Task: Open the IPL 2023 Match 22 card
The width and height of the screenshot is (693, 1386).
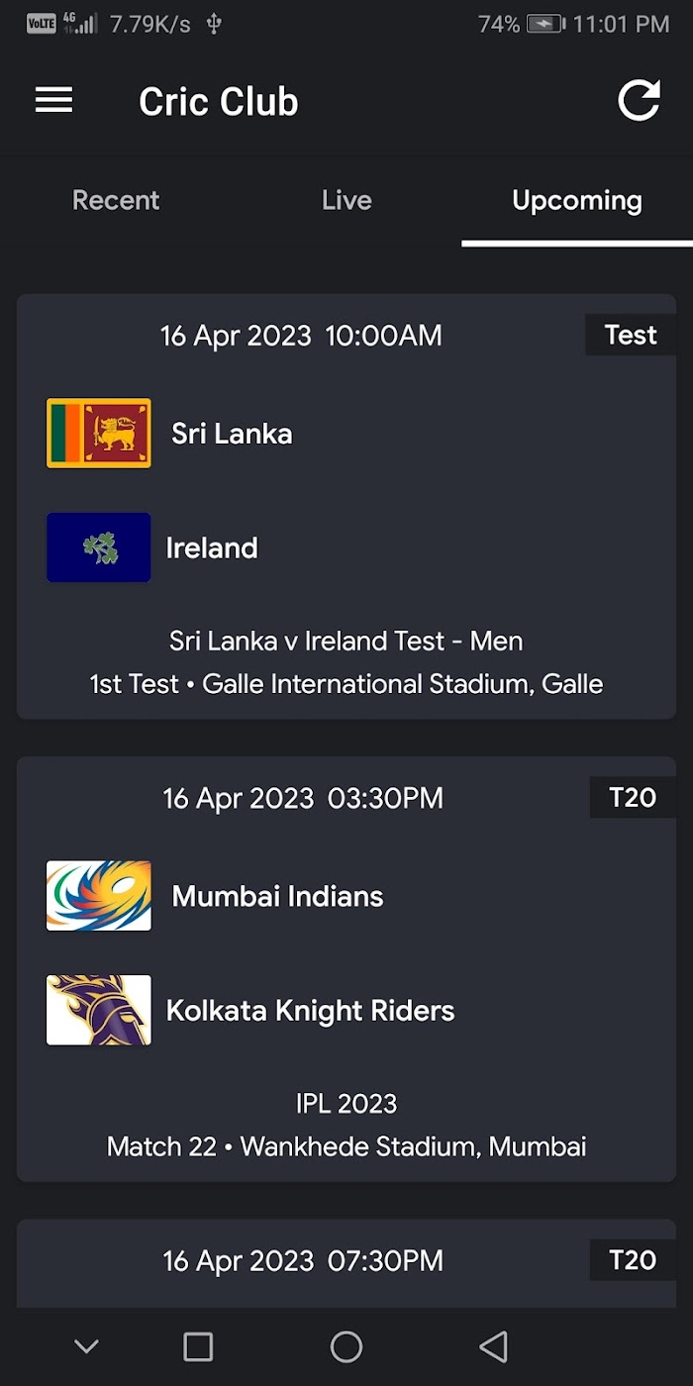Action: point(346,969)
